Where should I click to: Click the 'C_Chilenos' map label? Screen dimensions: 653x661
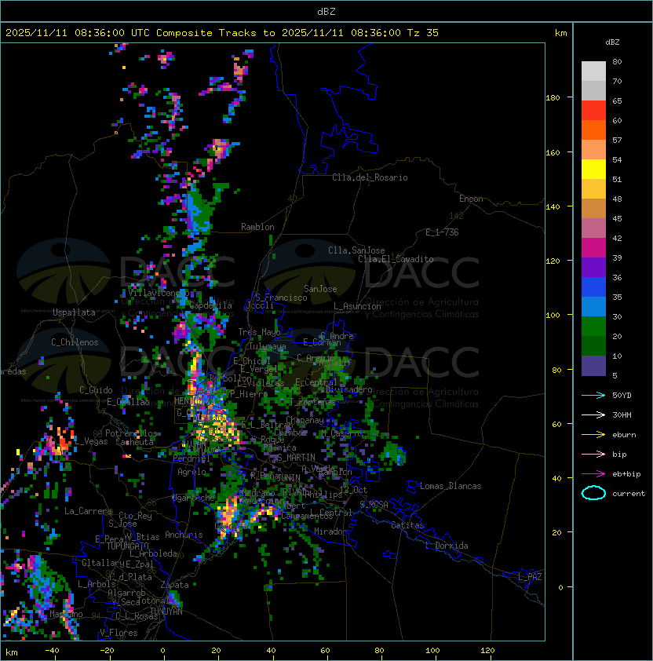click(75, 342)
